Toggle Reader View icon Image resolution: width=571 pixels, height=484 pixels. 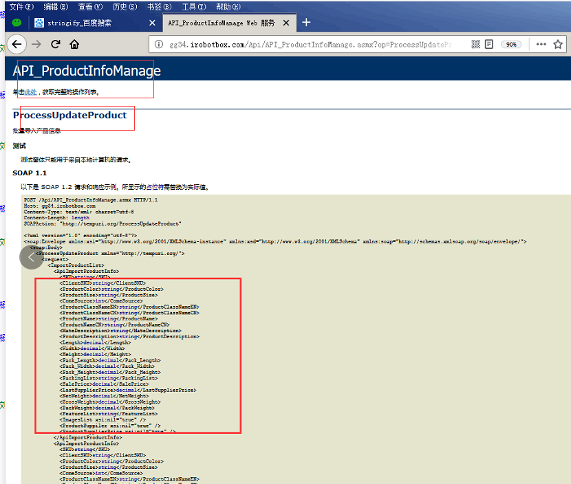(x=489, y=45)
